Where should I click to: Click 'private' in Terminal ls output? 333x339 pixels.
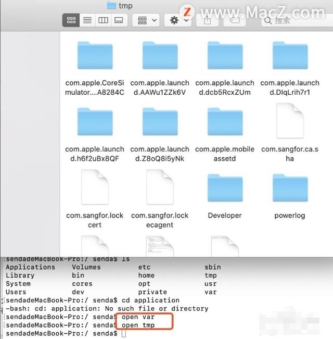(x=152, y=292)
